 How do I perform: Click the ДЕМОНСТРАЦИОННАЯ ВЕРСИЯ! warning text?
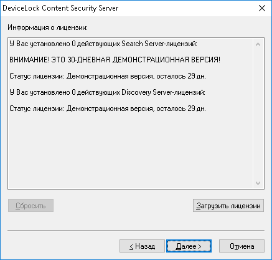point(166,60)
